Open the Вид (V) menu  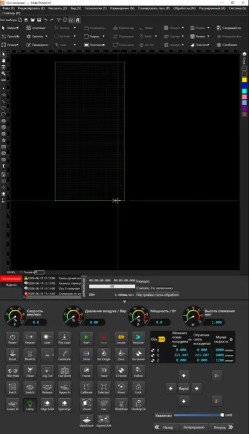tap(76, 8)
